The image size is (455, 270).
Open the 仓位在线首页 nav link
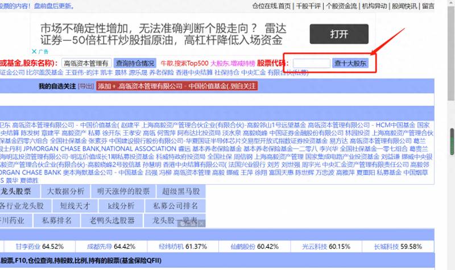(x=271, y=6)
